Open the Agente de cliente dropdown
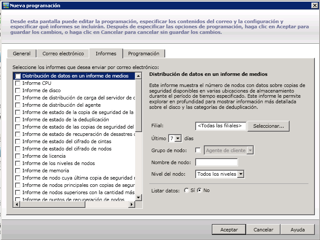The height and width of the screenshot is (240, 320). click(x=250, y=150)
